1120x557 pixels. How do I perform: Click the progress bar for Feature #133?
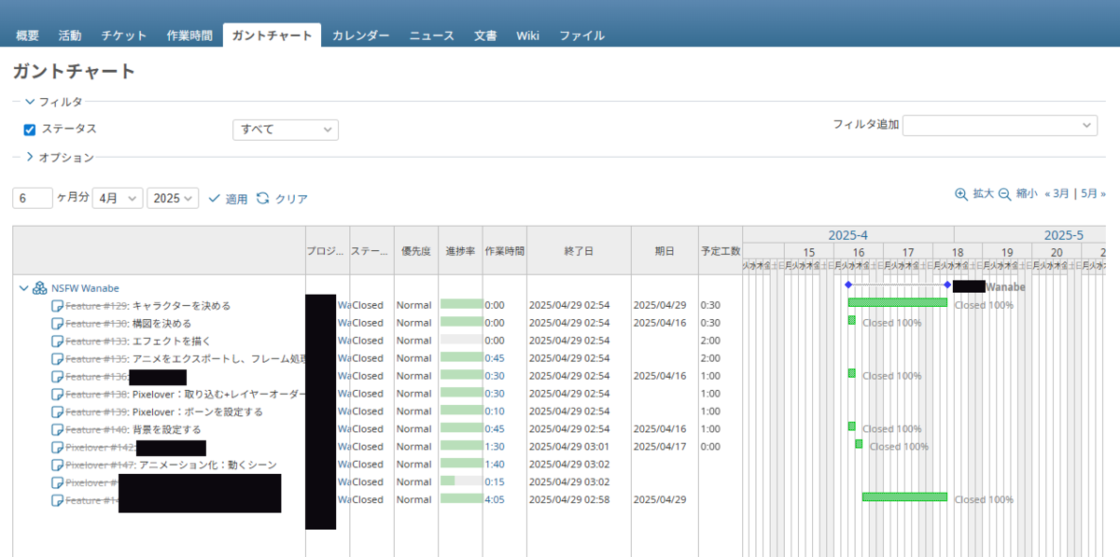click(461, 340)
